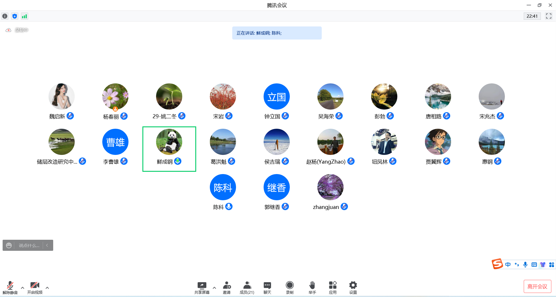Expand audio options arrow beside 解除静音
Viewport: 556px width, 297px height.
23,288
